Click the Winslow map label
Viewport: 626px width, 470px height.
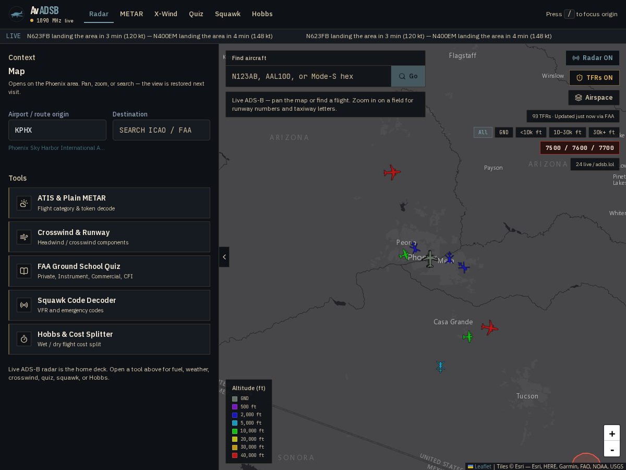point(553,76)
